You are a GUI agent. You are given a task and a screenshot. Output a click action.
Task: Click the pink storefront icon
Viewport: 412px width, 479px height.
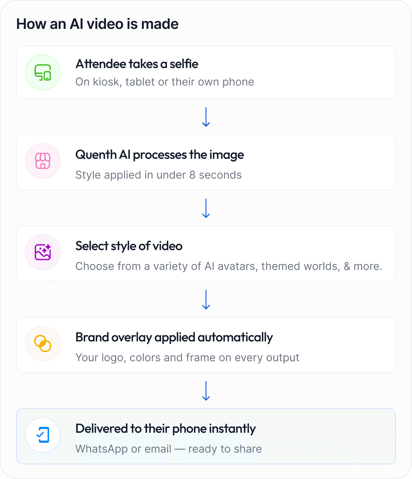43,161
